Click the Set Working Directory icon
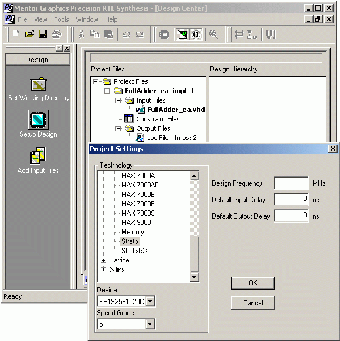This screenshot has height=341, width=340. click(38, 84)
